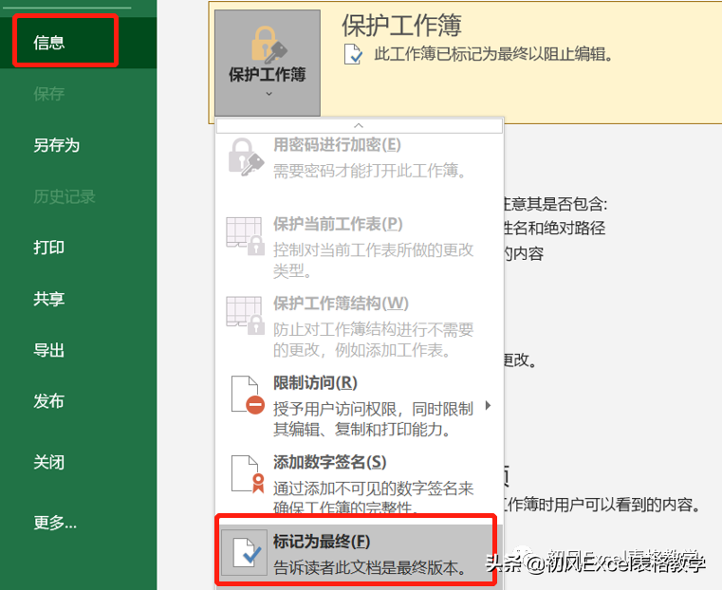
Task: Click the Protect Workbook lock-and-key icon
Action: point(267,45)
